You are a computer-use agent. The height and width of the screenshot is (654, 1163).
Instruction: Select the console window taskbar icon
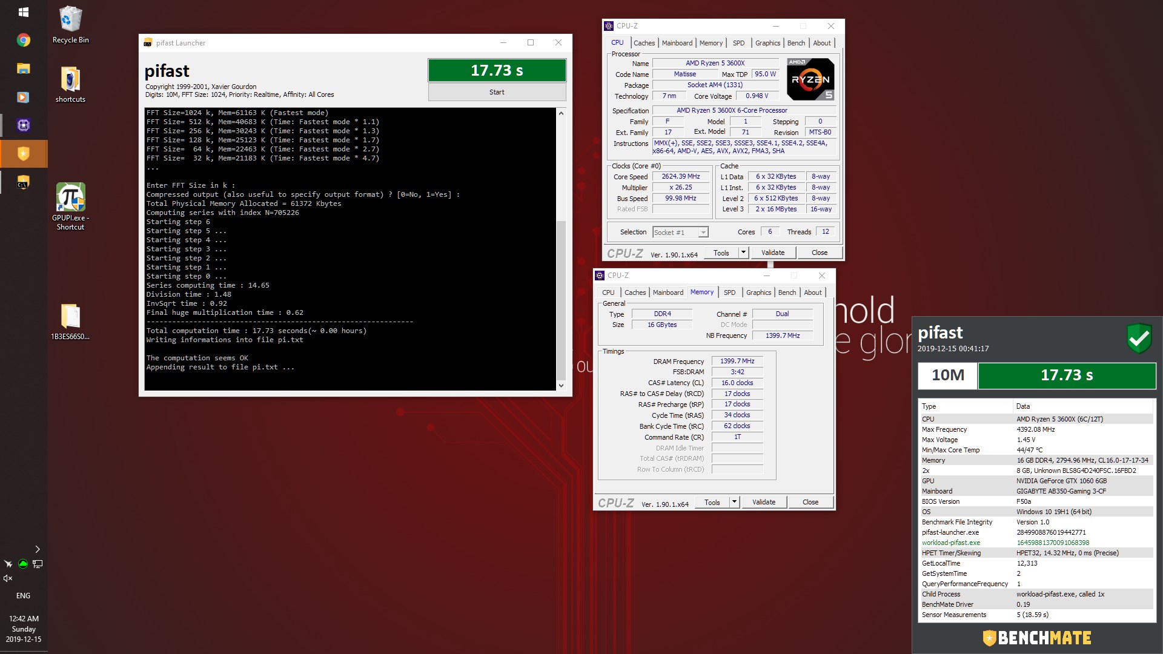pyautogui.click(x=24, y=182)
